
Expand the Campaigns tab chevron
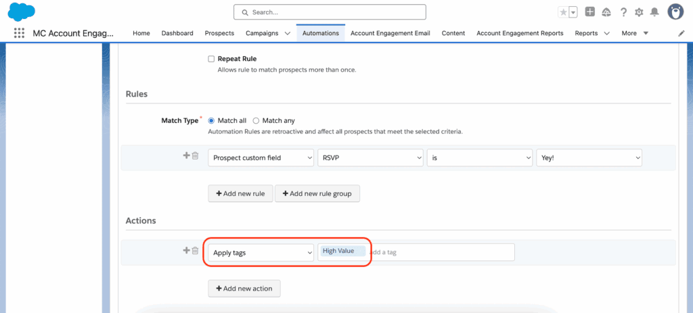click(287, 33)
